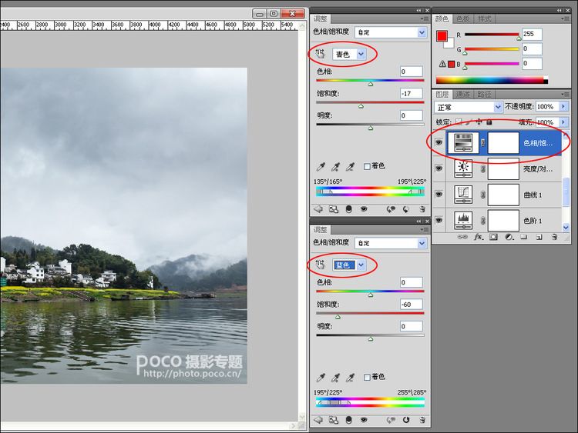Select the on-image adjustment hand tool in Blues panel

pos(320,265)
